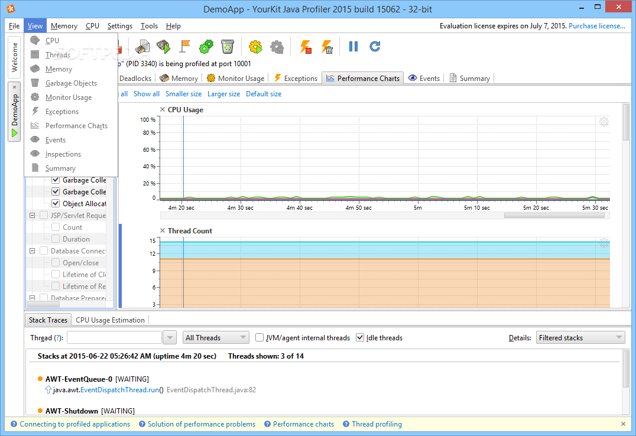Enable JVM/agent internal threads checkbox

tap(259, 337)
